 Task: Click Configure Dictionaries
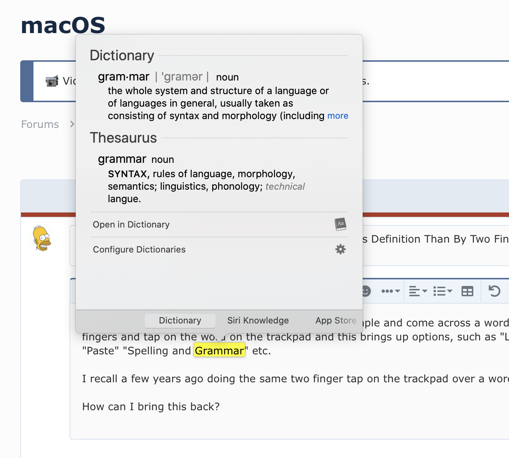(x=139, y=250)
